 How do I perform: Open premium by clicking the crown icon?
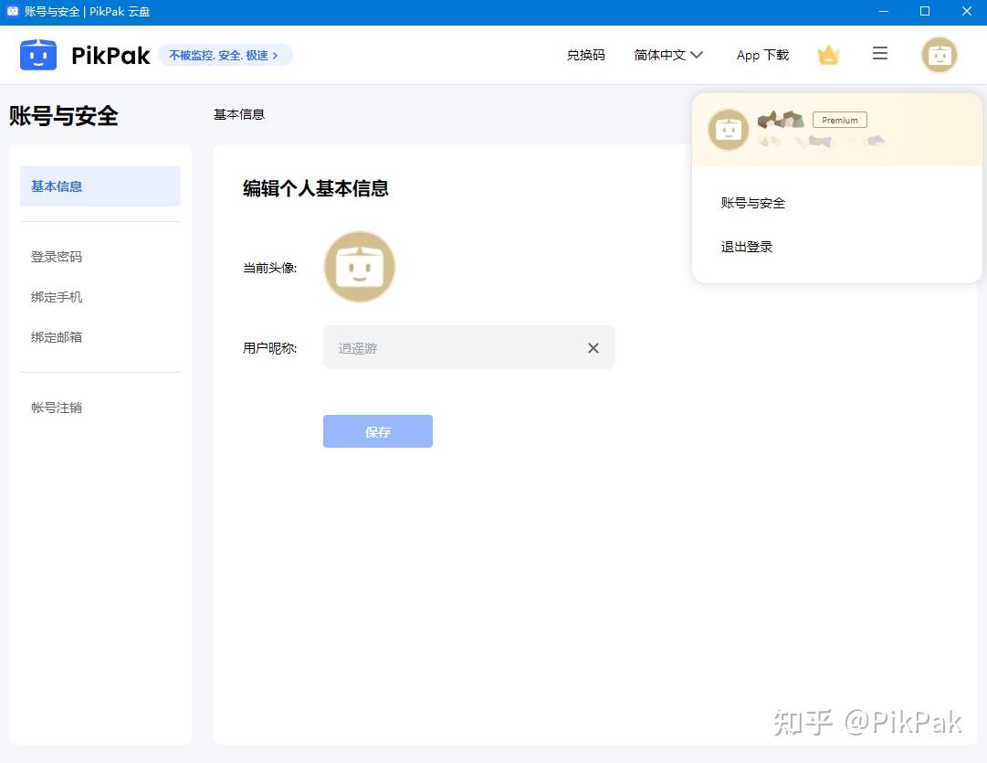tap(828, 55)
